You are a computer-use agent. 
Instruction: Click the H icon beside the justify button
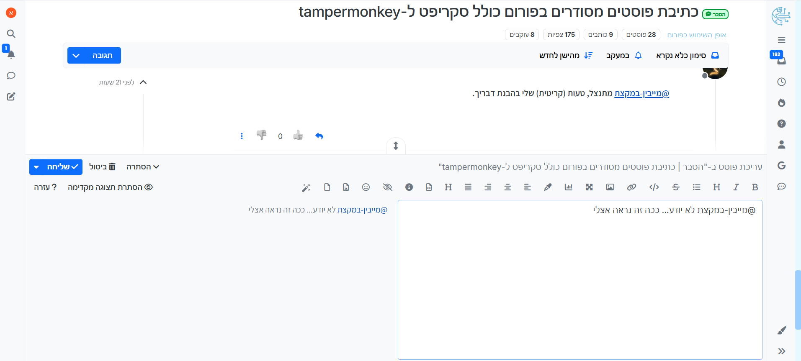pyautogui.click(x=448, y=187)
